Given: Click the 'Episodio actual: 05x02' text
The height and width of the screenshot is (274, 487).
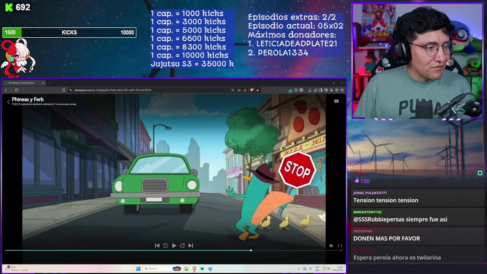Looking at the screenshot, I should 296,26.
